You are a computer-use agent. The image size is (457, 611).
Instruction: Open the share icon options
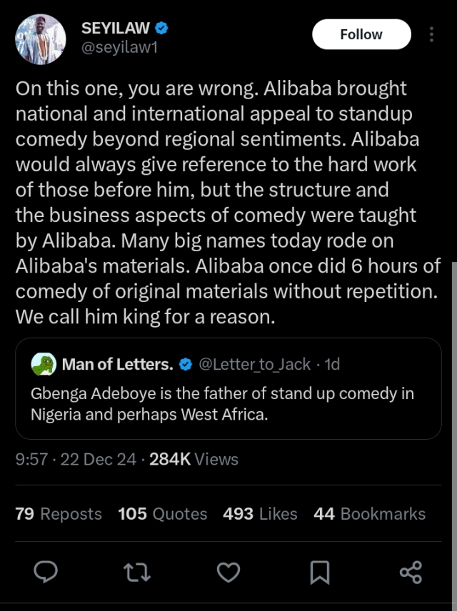tap(411, 571)
